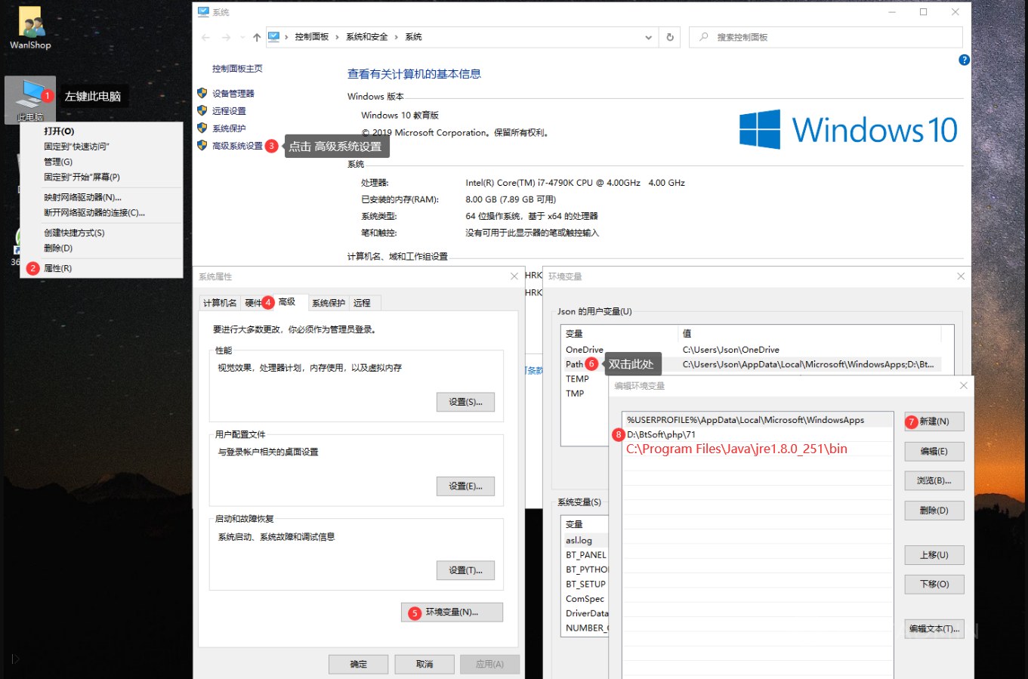Open the 远程设置 link
Image resolution: width=1028 pixels, height=679 pixels.
229,111
